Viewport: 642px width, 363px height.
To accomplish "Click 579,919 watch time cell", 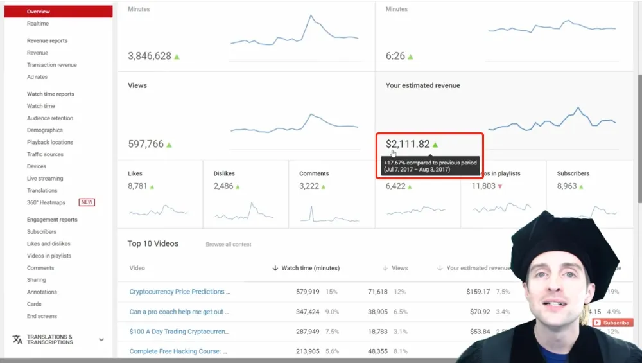I will [308, 292].
